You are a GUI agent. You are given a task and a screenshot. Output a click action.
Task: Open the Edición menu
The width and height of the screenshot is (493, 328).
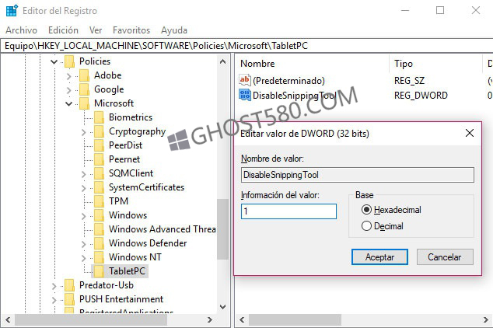63,30
